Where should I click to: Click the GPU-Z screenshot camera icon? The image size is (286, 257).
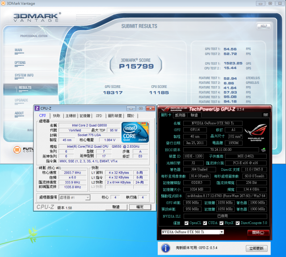click(x=265, y=115)
